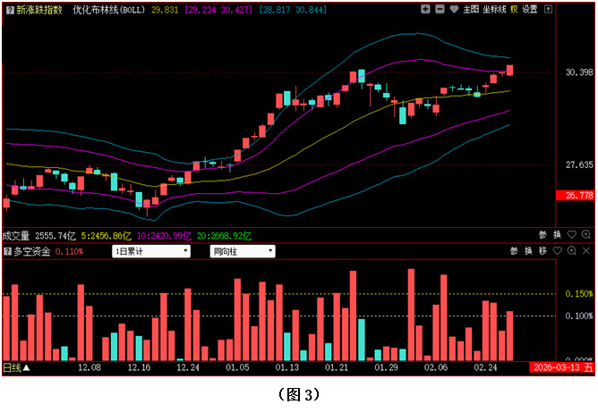The height and width of the screenshot is (413, 598).
Task: Toggle the 主图 main chart option
Action: coord(471,9)
